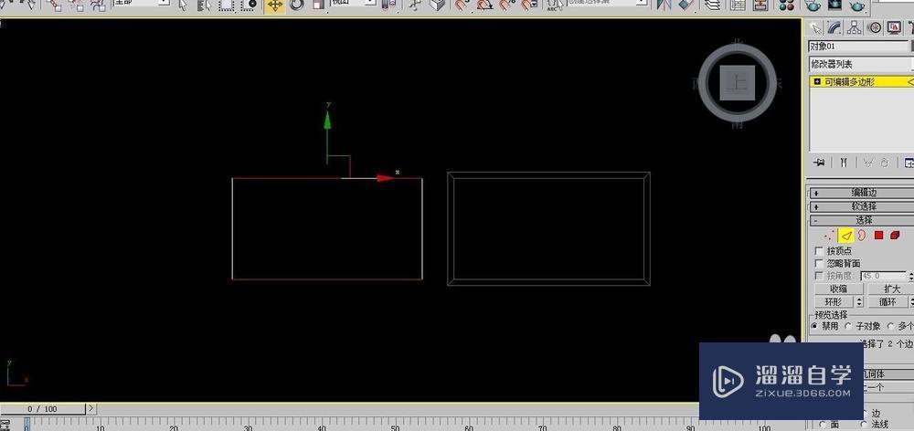Toggle the 按角度 checkbox

(x=819, y=276)
